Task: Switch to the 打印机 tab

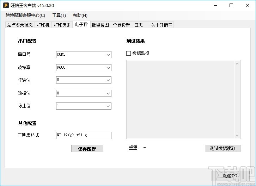Action: pyautogui.click(x=43, y=25)
